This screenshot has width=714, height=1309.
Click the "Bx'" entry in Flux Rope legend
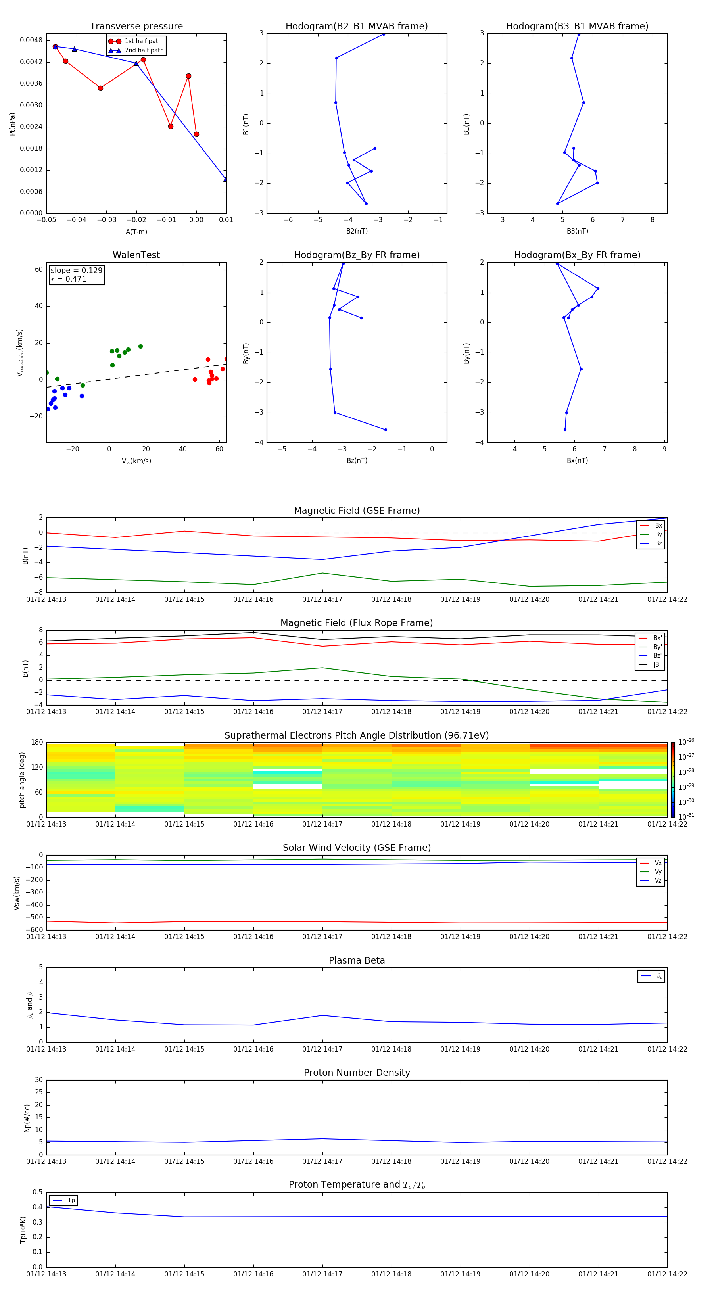651,638
